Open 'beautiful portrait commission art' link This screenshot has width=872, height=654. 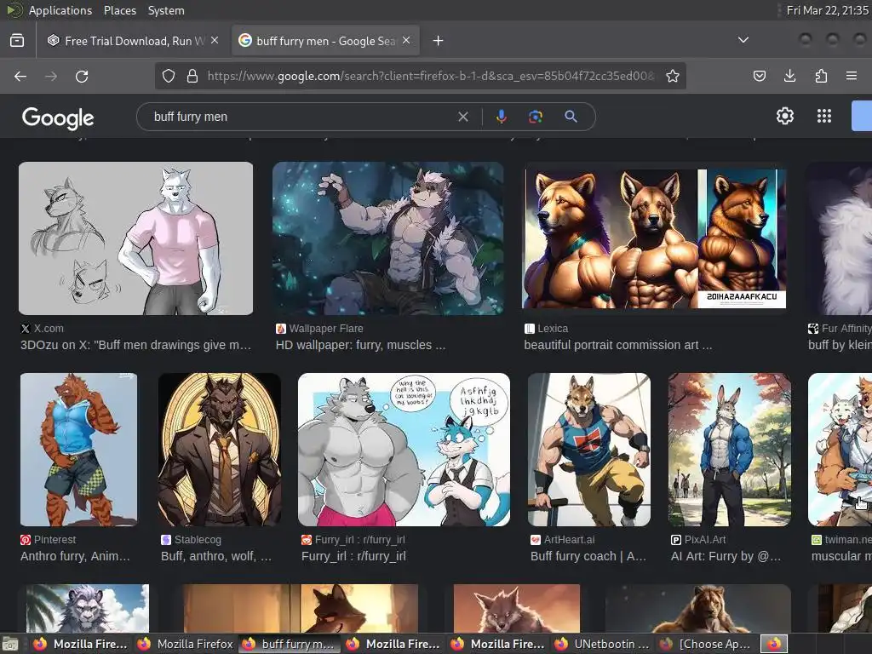(618, 345)
